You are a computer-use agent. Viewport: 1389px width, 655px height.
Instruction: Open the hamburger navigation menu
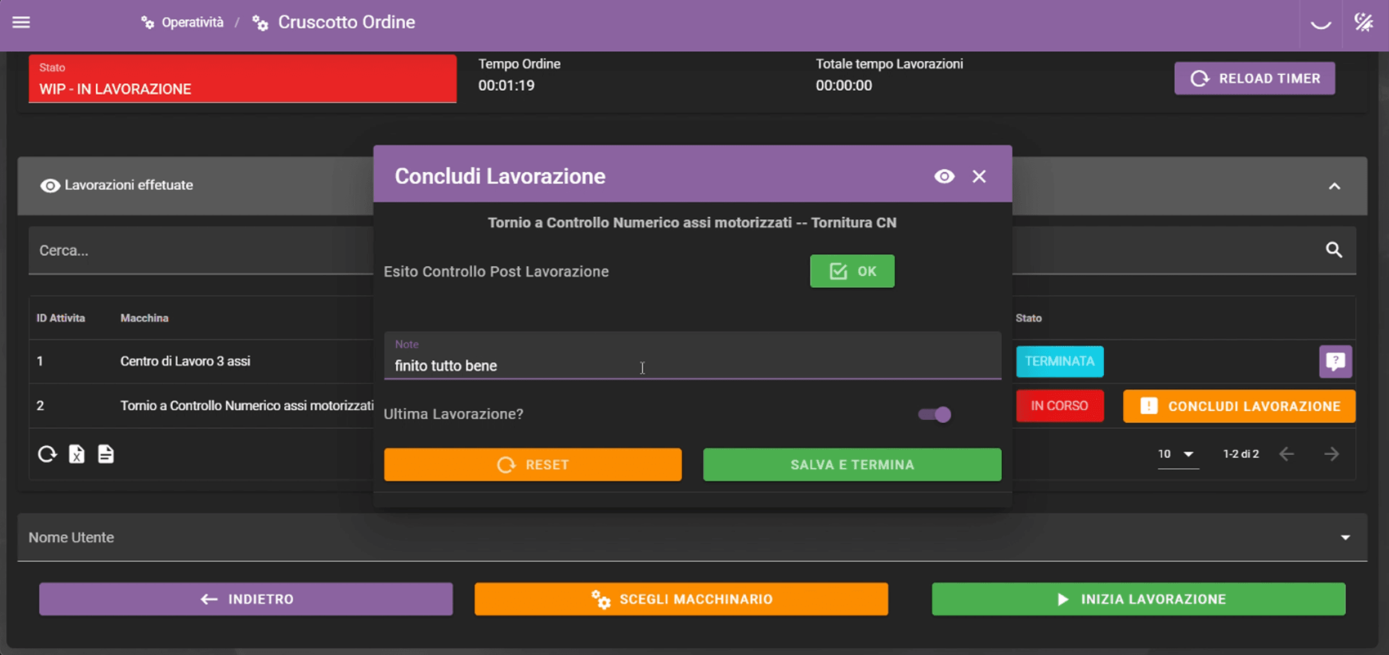(x=21, y=23)
